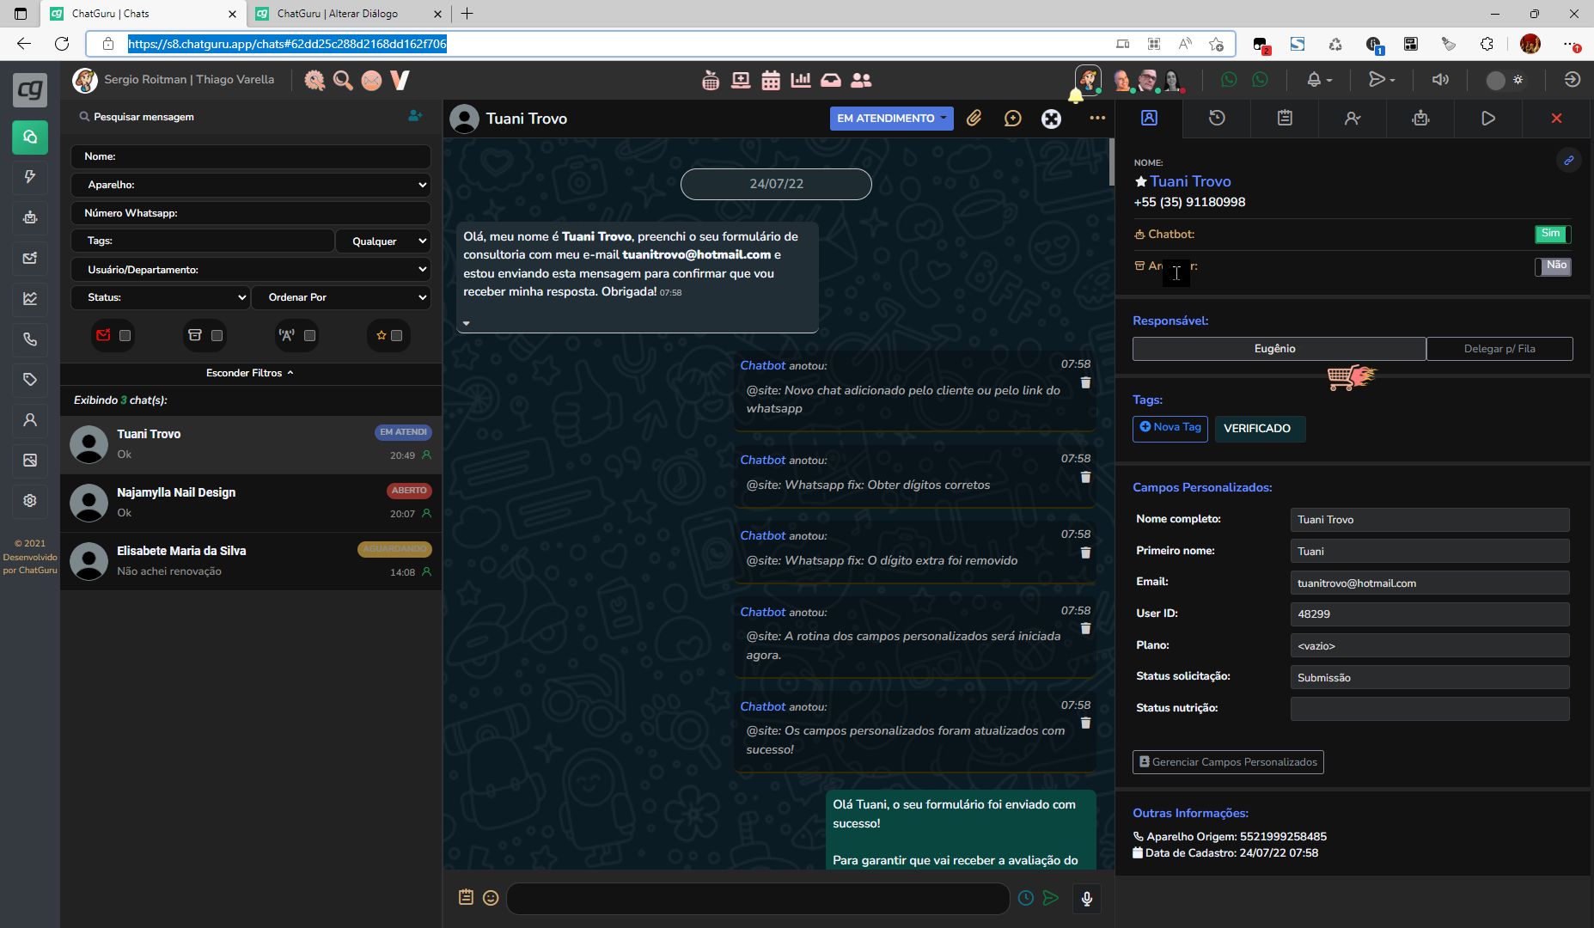Open the EM ATENDIMENTO status dropdown
This screenshot has height=928, width=1594.
coord(891,119)
